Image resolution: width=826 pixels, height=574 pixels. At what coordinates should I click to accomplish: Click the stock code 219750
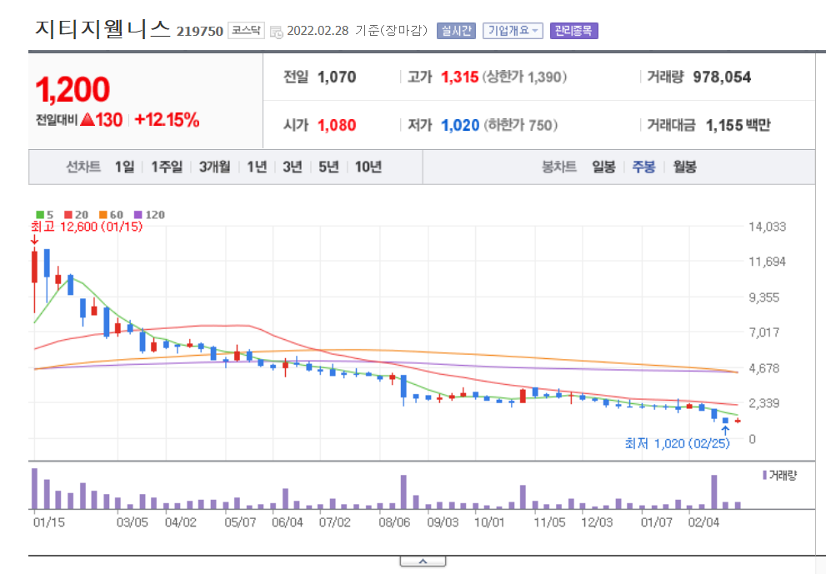(200, 32)
